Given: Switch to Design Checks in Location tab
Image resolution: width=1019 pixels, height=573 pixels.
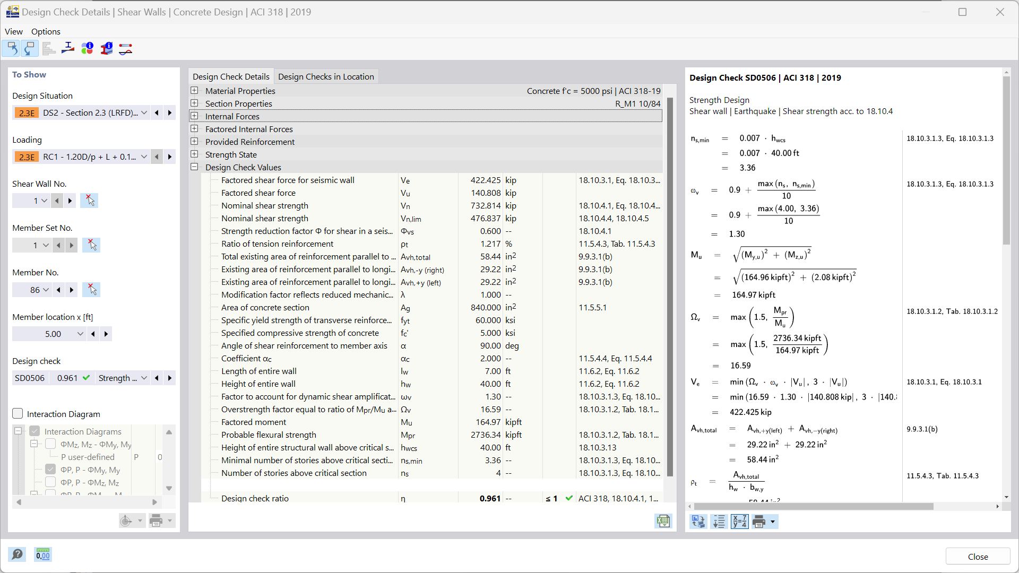Looking at the screenshot, I should click(326, 76).
